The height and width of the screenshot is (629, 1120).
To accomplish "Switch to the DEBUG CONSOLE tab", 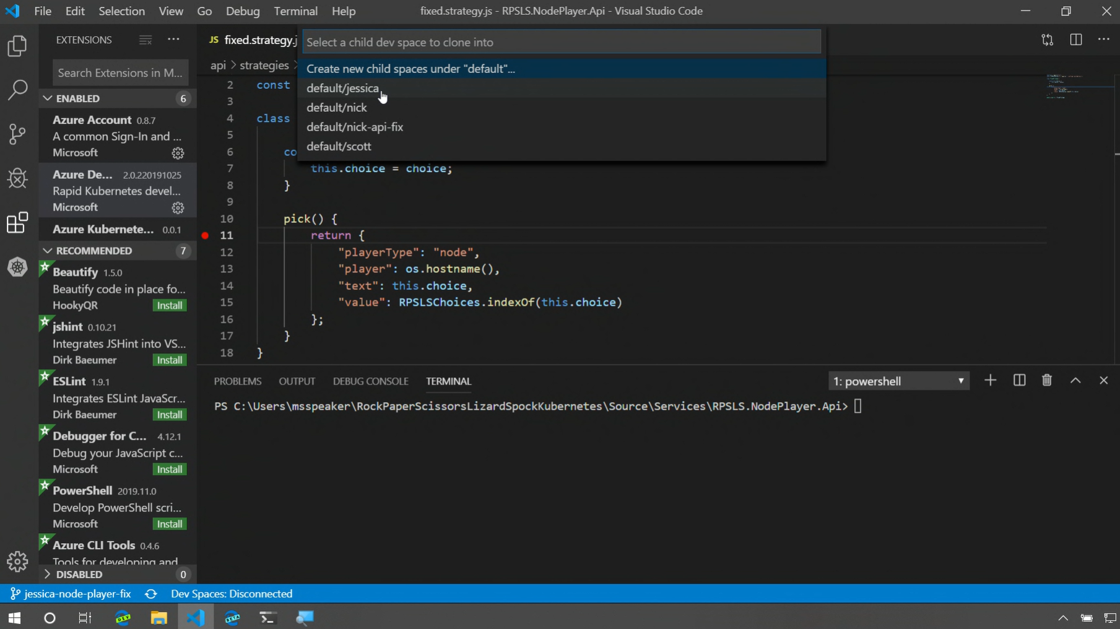I will tap(370, 381).
